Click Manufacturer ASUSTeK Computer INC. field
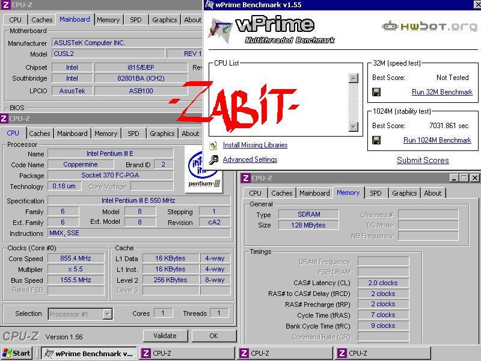481x361 pixels. (127, 43)
